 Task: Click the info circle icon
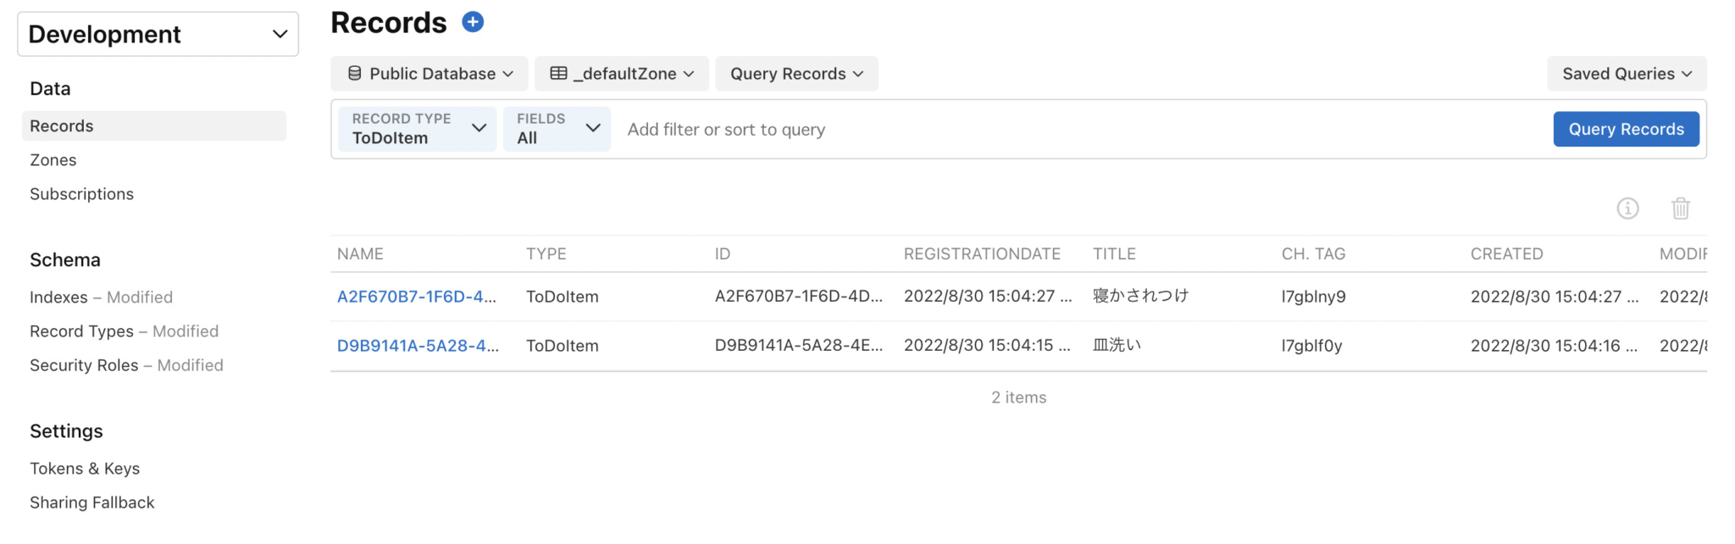[1627, 208]
